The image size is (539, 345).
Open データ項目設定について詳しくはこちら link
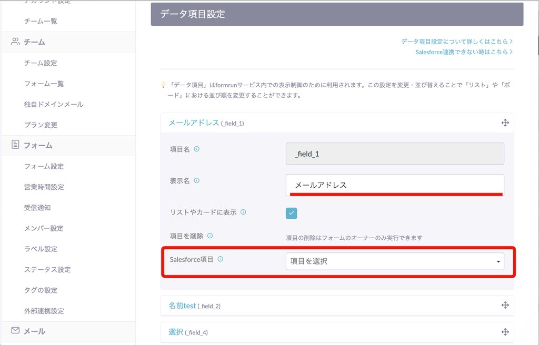point(456,41)
